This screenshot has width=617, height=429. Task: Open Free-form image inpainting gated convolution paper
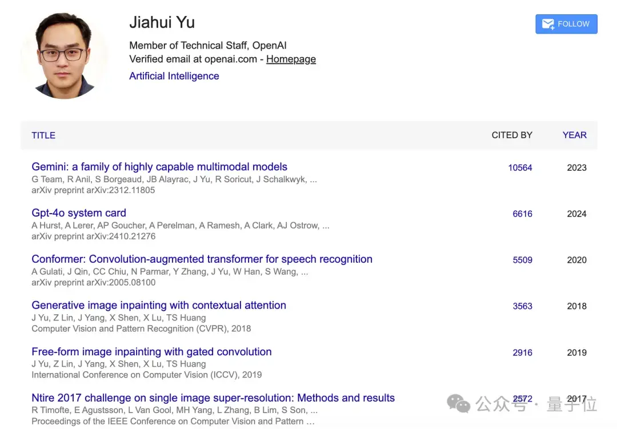pos(151,351)
